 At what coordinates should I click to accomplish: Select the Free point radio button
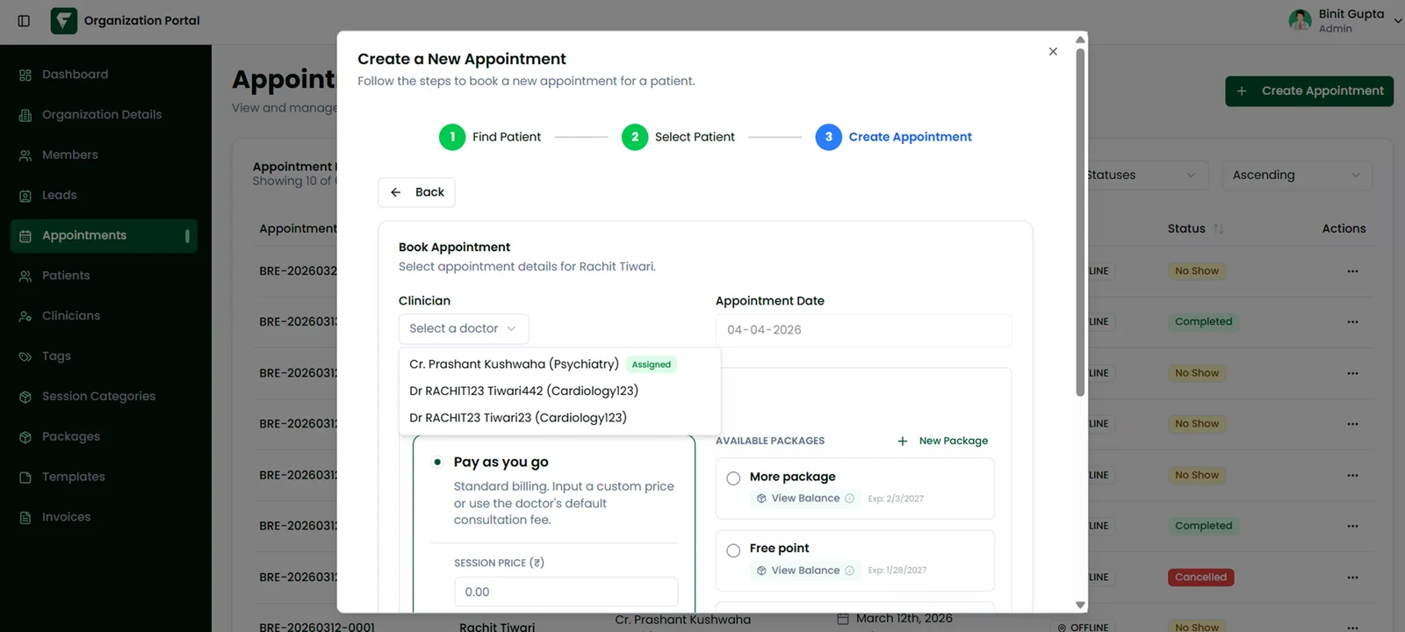point(733,550)
